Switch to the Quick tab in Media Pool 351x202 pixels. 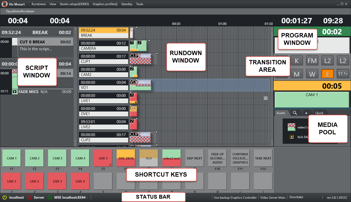320,113
